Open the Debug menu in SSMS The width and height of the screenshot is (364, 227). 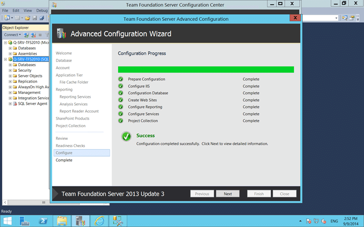[42, 10]
